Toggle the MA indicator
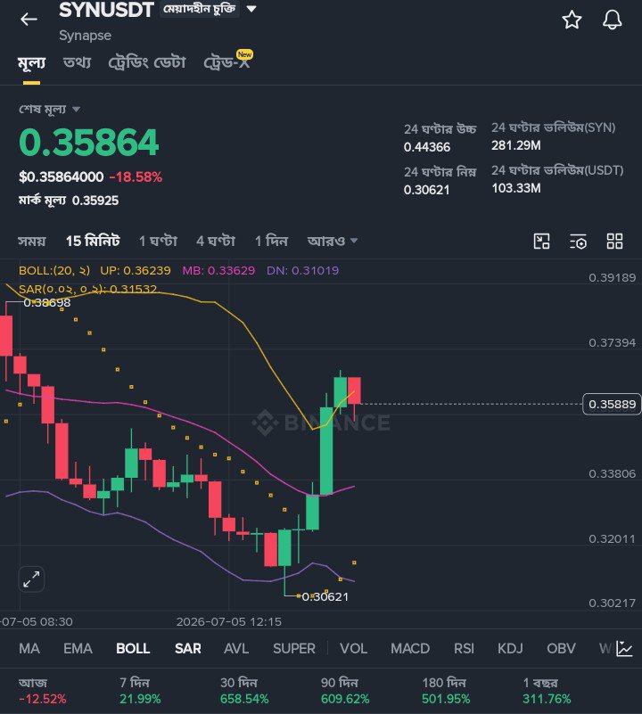The height and width of the screenshot is (714, 642). coord(29,648)
